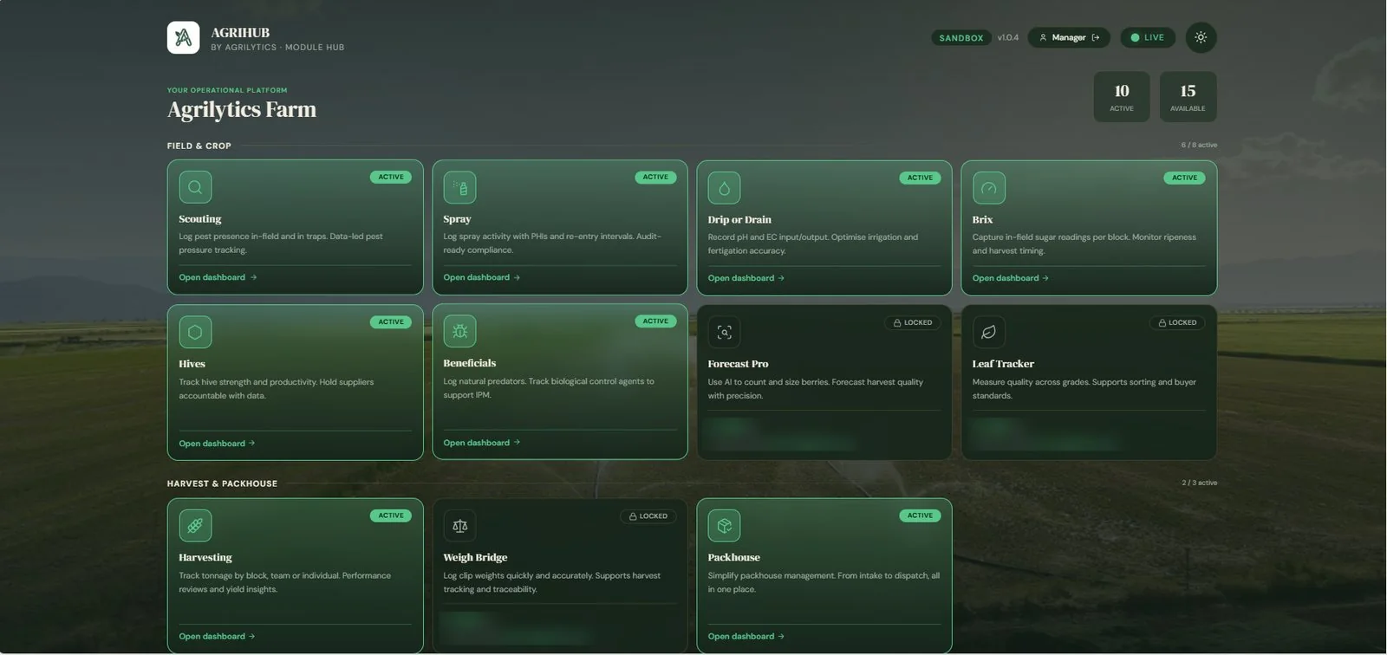Click the AGRIHUB brand name text
This screenshot has height=655, width=1387.
240,33
